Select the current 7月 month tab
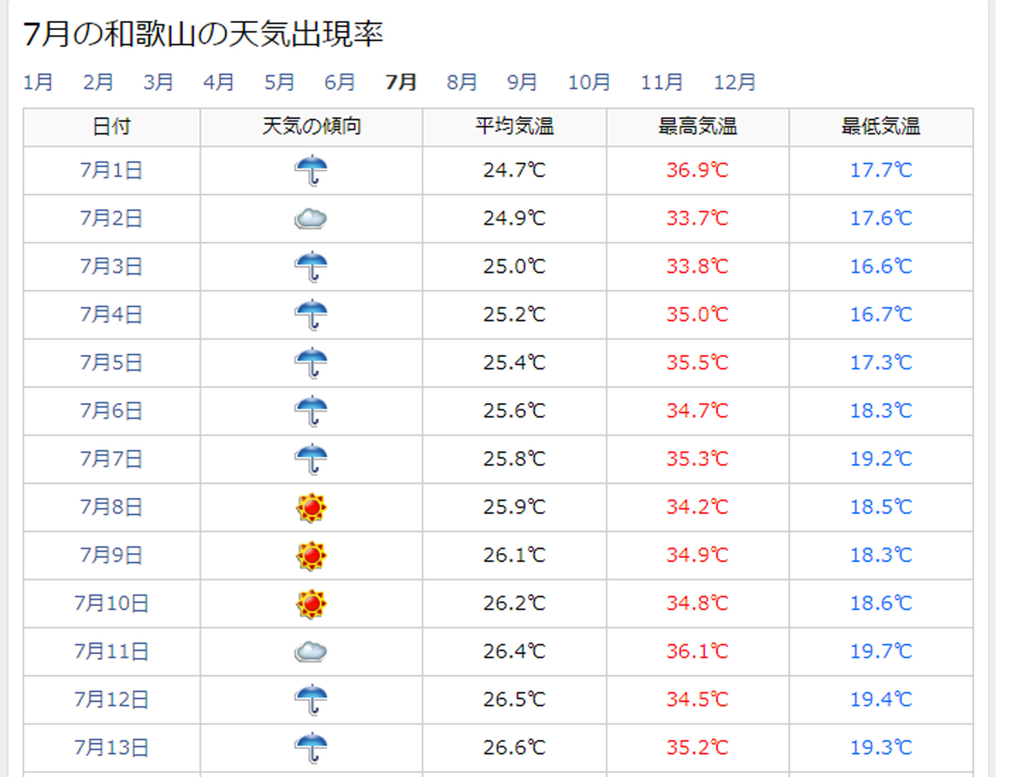Viewport: 1009px width, 777px height. [x=401, y=82]
